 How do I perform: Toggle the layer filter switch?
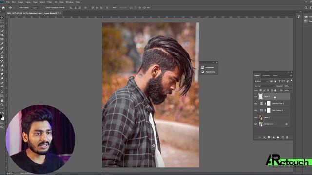coord(292,80)
